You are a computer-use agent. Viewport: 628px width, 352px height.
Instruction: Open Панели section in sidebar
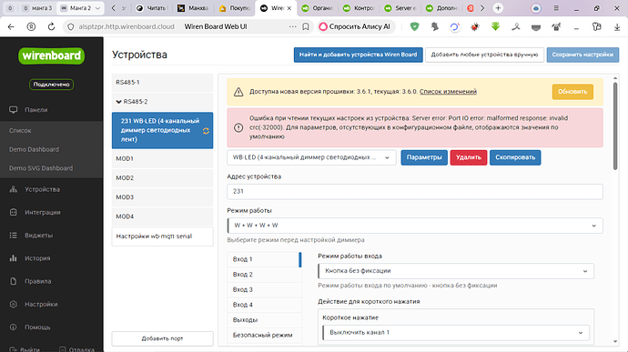click(36, 110)
